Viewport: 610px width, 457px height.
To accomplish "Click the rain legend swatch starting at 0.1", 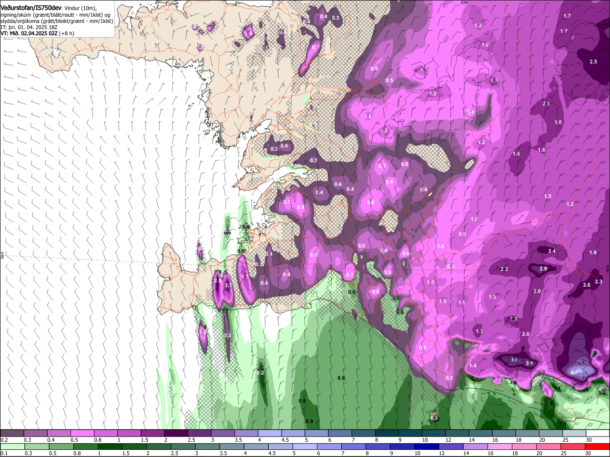I will pos(12,447).
